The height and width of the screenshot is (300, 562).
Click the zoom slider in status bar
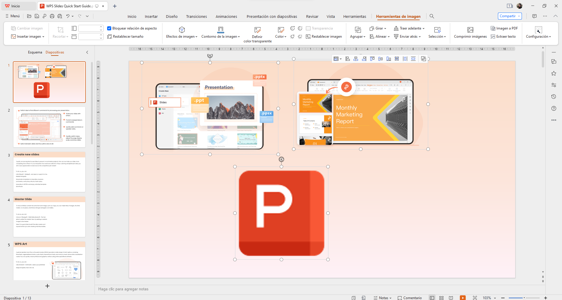pos(524,298)
